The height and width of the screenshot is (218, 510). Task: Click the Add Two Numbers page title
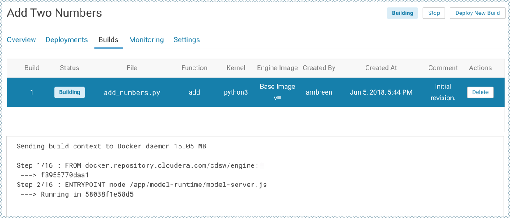(54, 13)
